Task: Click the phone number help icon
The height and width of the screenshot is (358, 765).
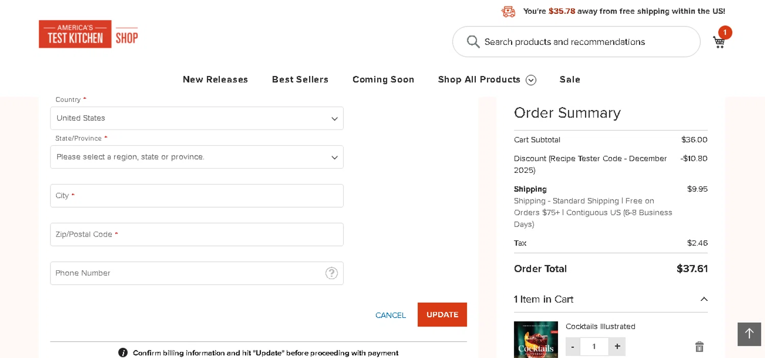Action: pos(331,273)
